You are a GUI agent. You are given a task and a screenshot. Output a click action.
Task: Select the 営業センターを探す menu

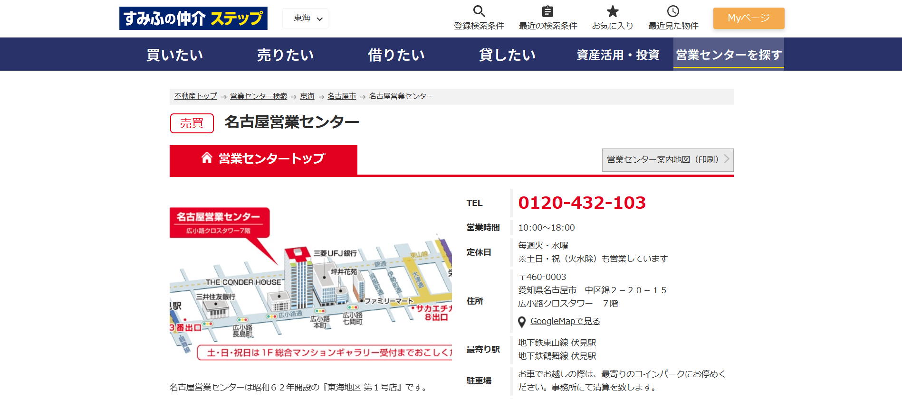click(729, 54)
